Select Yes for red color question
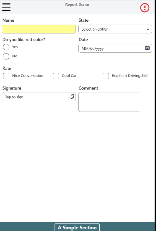 click(6, 47)
